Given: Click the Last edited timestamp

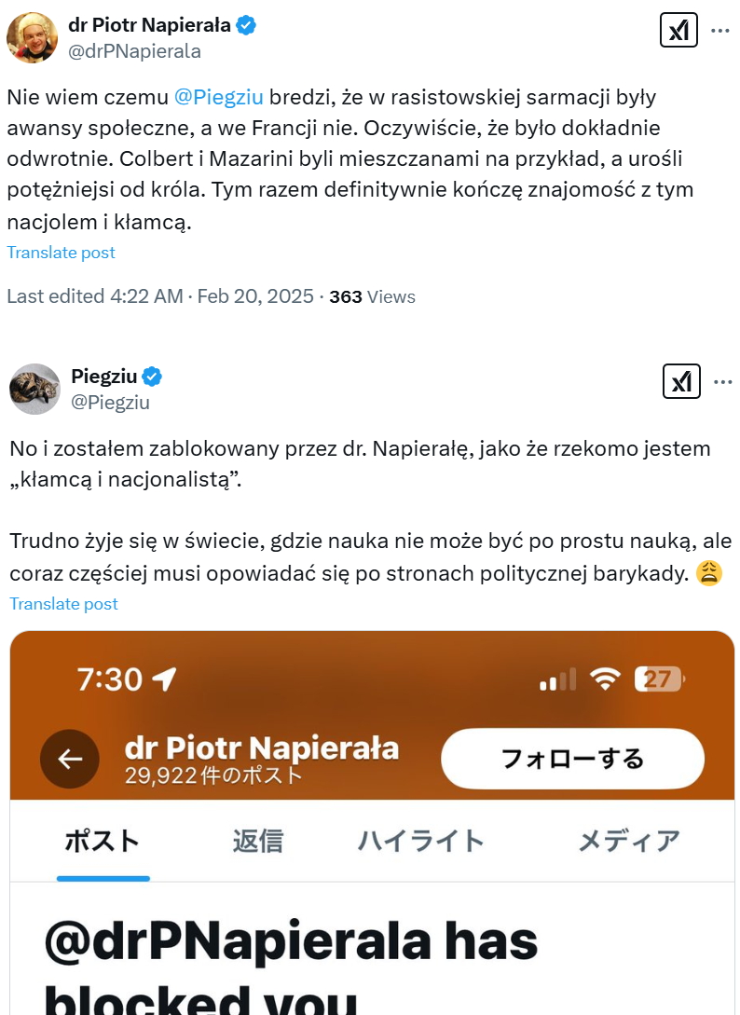Looking at the screenshot, I should pyautogui.click(x=158, y=296).
